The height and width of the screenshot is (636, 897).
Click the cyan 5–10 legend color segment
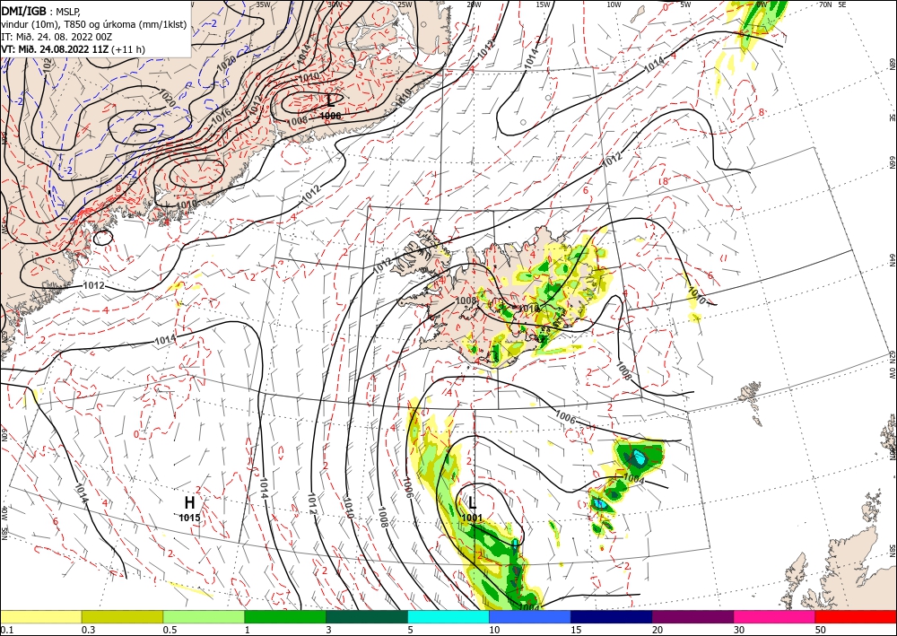(448, 616)
